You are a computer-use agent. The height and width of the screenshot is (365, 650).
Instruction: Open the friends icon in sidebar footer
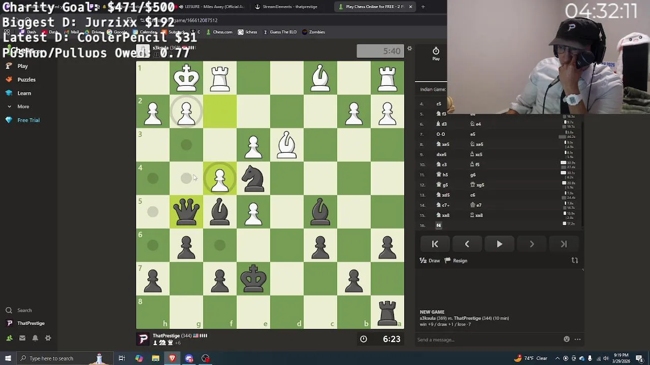point(9,338)
